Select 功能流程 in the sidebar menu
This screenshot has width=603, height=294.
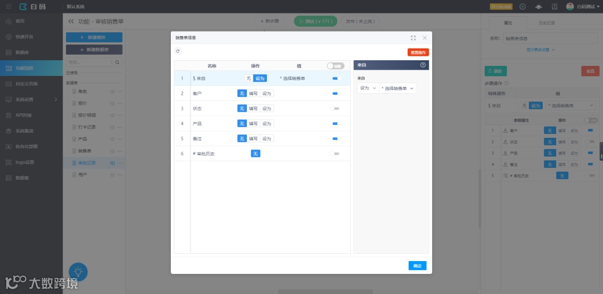point(31,68)
